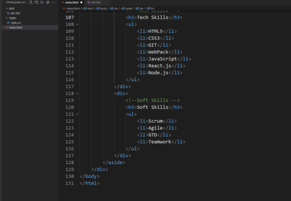Viewport: 291px width, 201px height.
Task: Click the Scrum list item text
Action: click(x=155, y=121)
